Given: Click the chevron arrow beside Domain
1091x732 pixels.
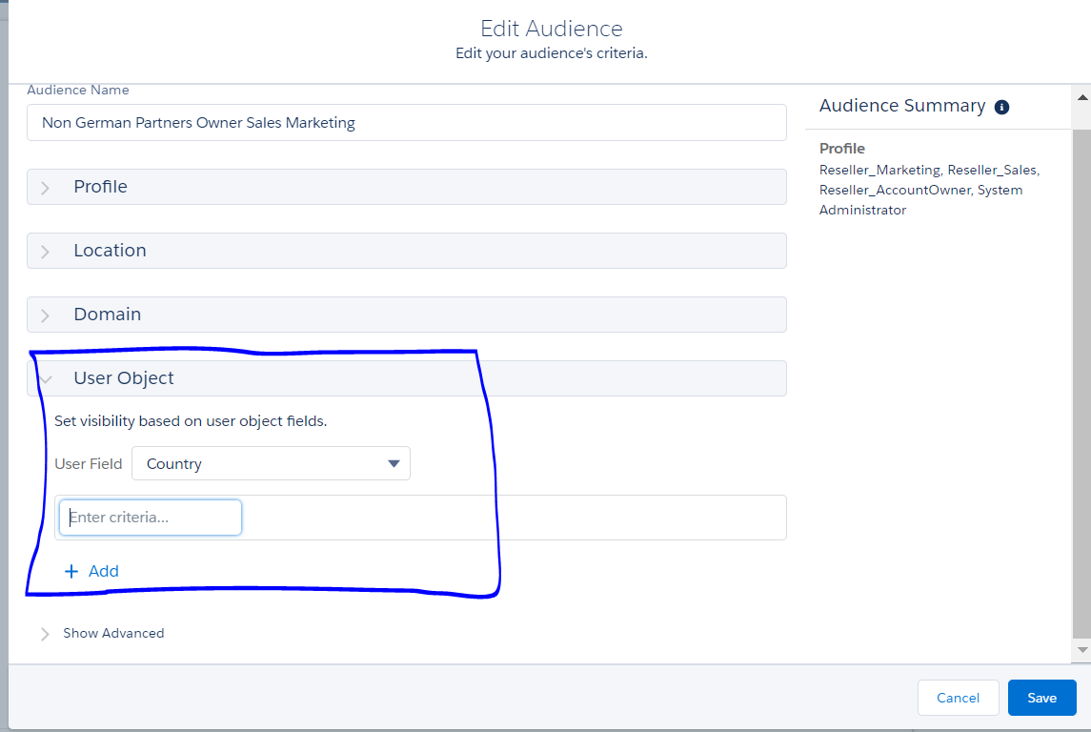Looking at the screenshot, I should coord(45,315).
